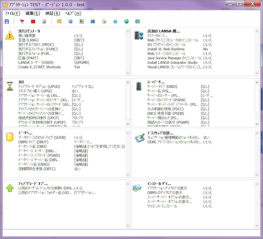
Task: Click the page with green plus icon
Action: point(104,22)
